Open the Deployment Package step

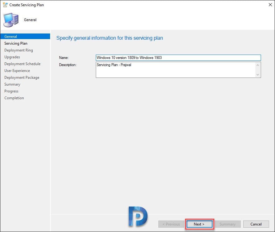point(22,78)
